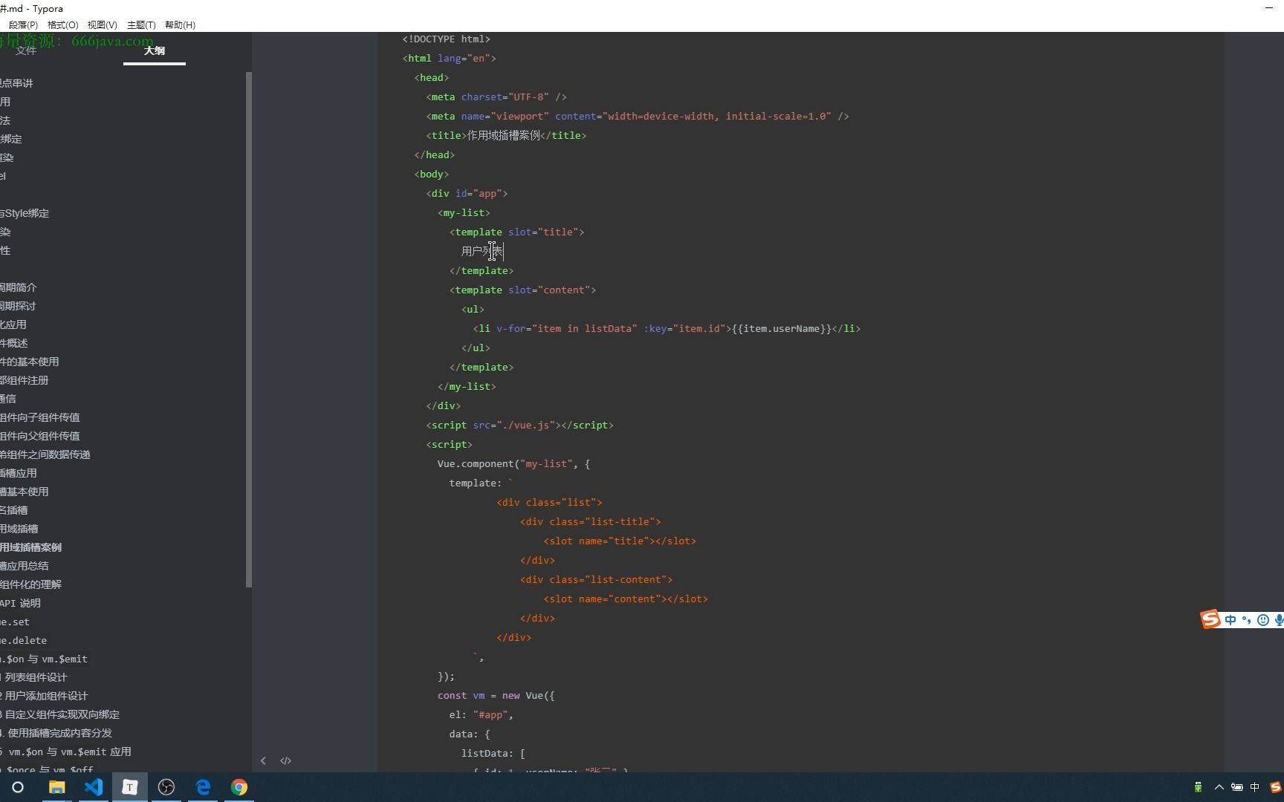Image resolution: width=1284 pixels, height=802 pixels.
Task: Open the 主题(T) menu
Action: [141, 25]
